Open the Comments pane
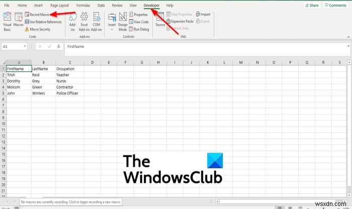Screen dimensions: 352x209 tap(336, 6)
